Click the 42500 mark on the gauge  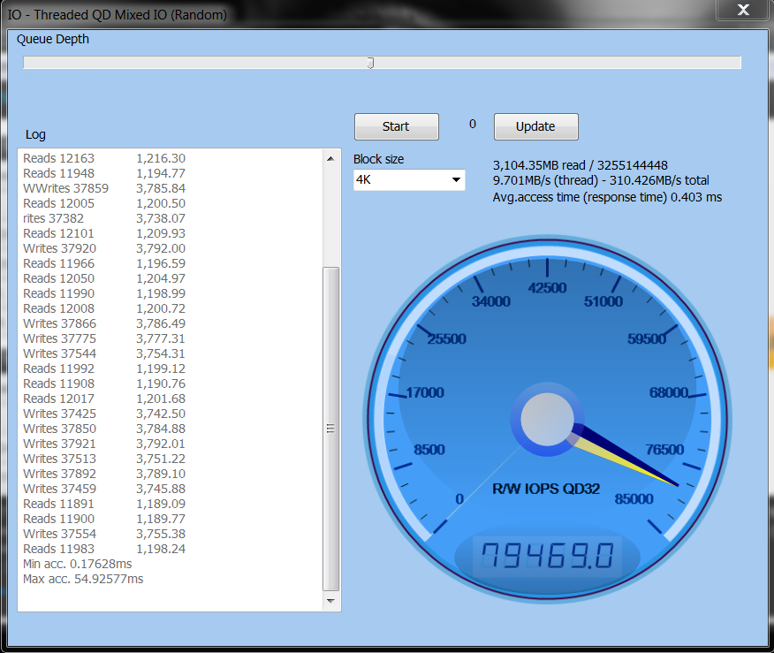pos(547,288)
